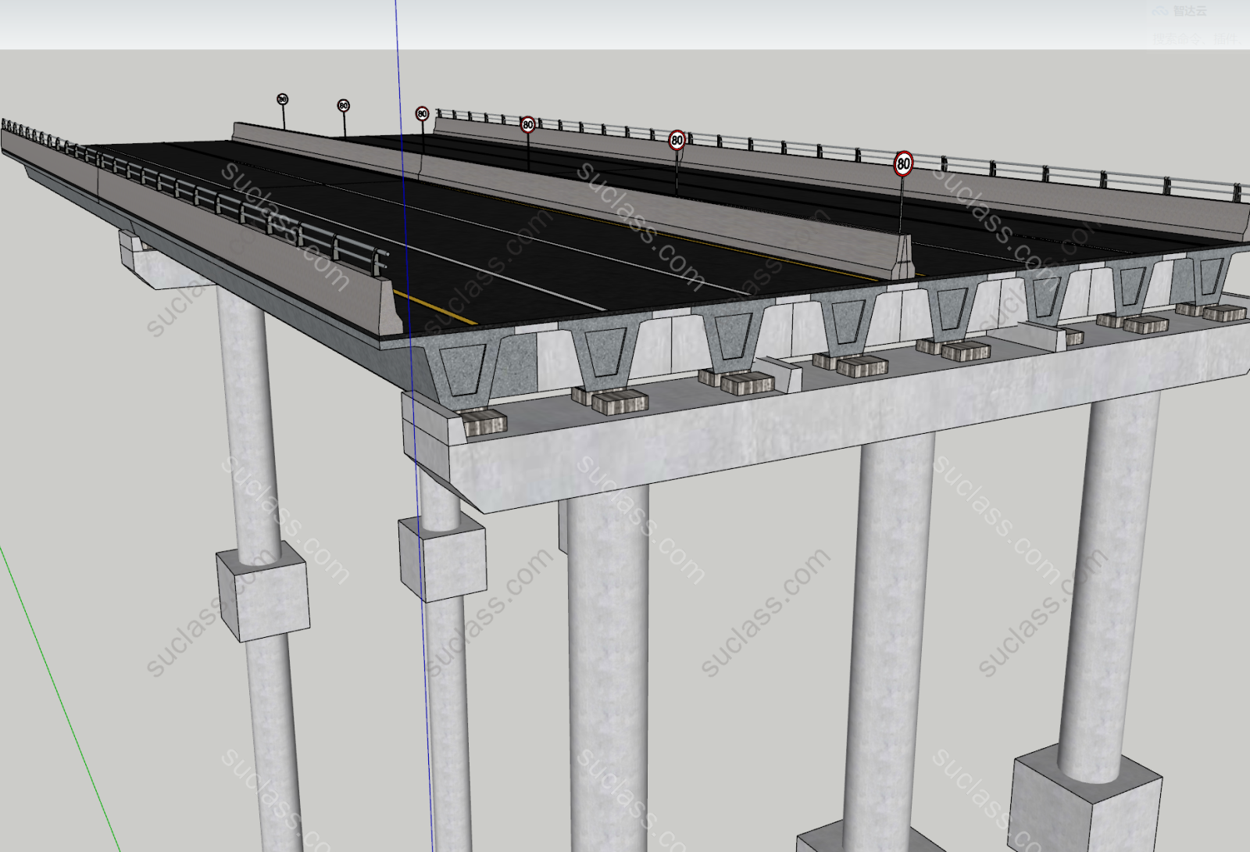This screenshot has width=1250, height=852.
Task: Click the left concrete barrier's front end
Action: (x=389, y=306)
